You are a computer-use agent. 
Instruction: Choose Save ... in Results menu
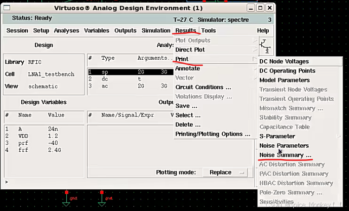[215, 106]
